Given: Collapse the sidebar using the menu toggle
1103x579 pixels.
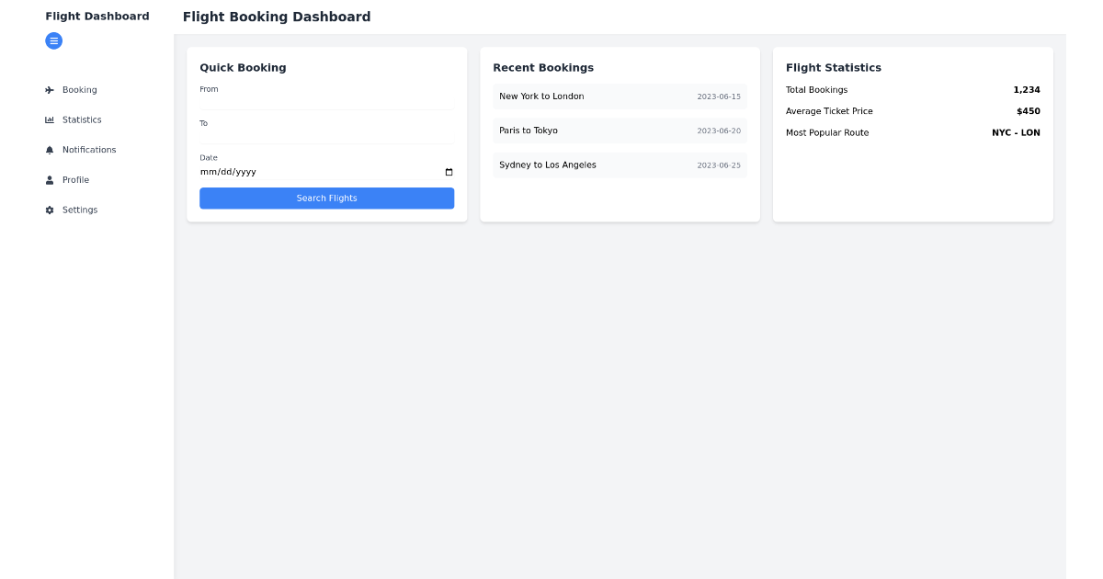Looking at the screenshot, I should [53, 40].
